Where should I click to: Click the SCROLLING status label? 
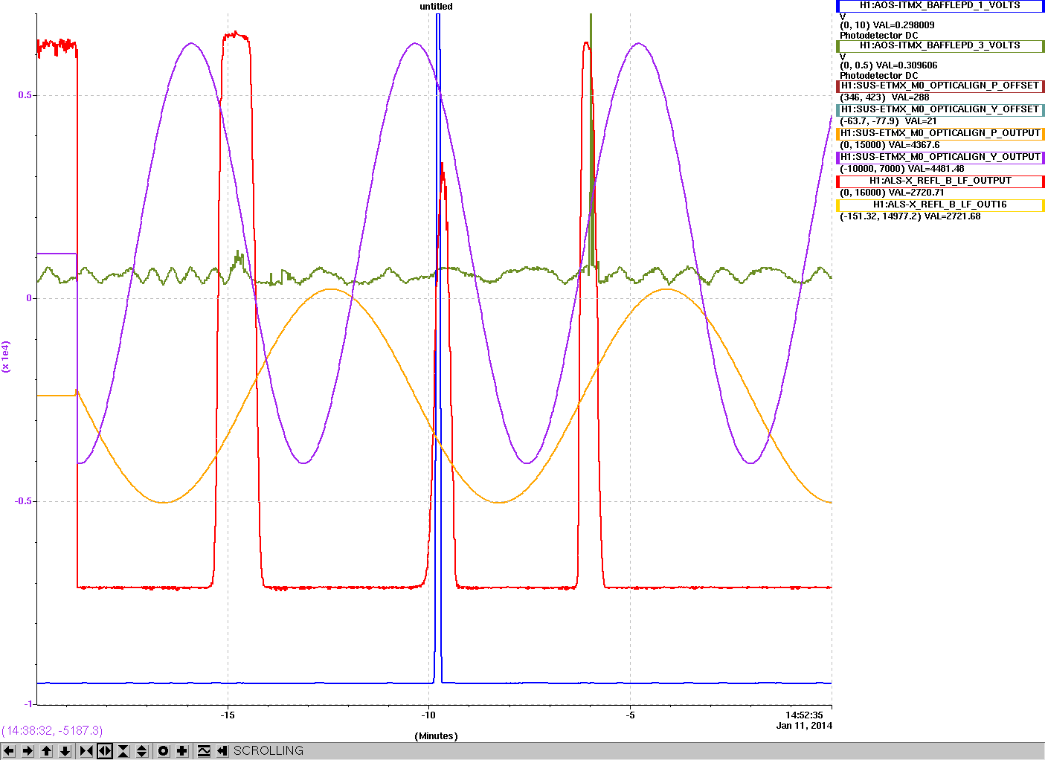269,751
